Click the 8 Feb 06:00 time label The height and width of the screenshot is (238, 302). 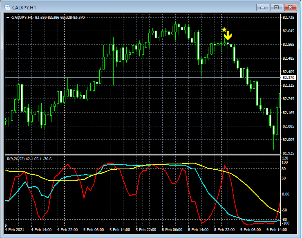pyautogui.click(x=172, y=230)
